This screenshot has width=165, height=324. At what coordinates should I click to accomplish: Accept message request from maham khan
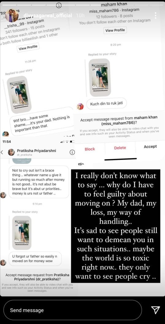pos(150,147)
